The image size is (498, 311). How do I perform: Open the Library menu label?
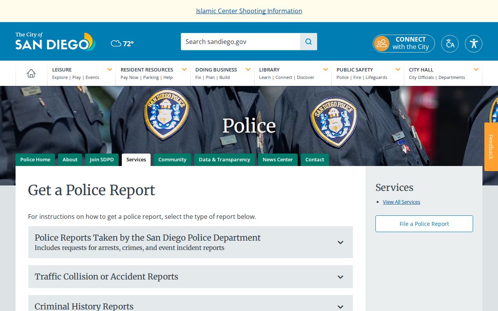269,70
